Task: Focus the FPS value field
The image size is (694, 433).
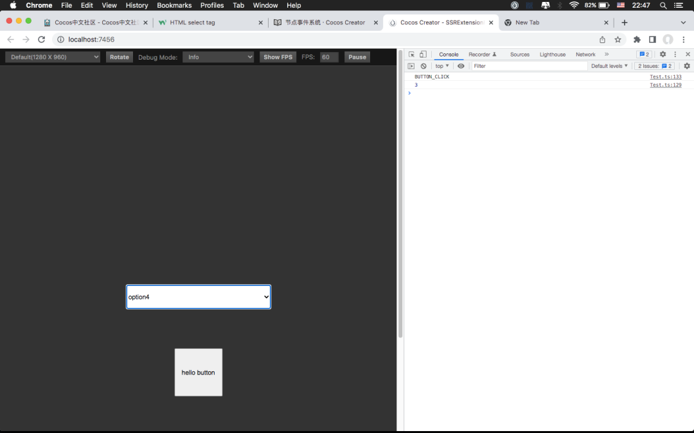Action: pos(329,57)
